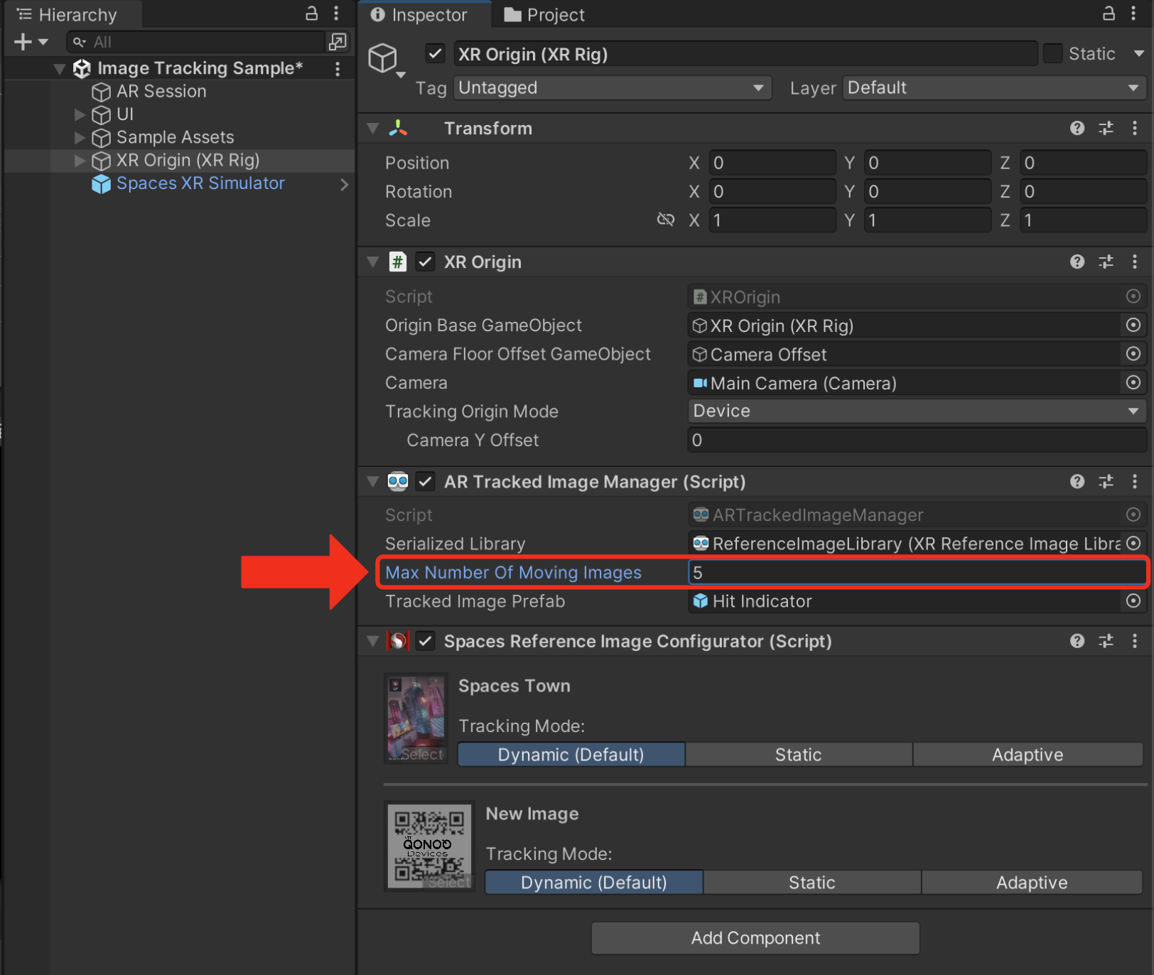
Task: Click the Add Component button
Action: click(x=755, y=938)
